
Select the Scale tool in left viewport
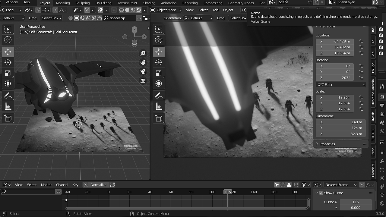(8, 73)
